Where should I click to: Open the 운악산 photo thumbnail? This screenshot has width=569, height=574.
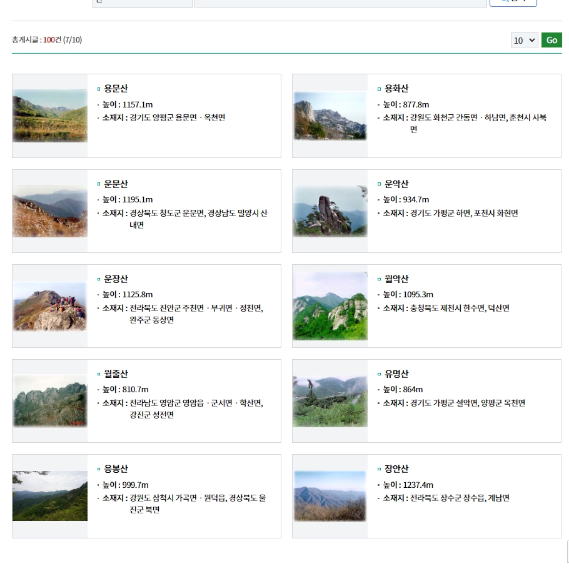[330, 211]
